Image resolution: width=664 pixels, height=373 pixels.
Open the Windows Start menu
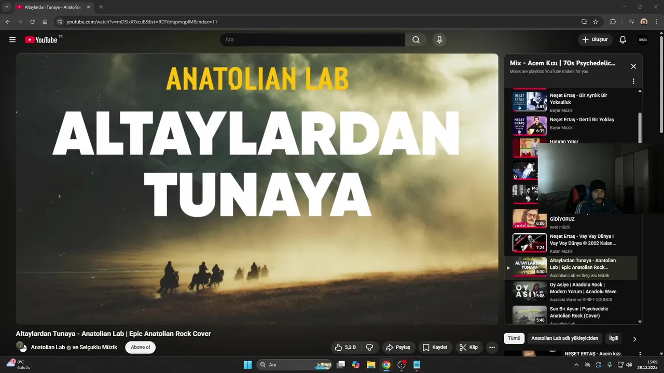[247, 365]
